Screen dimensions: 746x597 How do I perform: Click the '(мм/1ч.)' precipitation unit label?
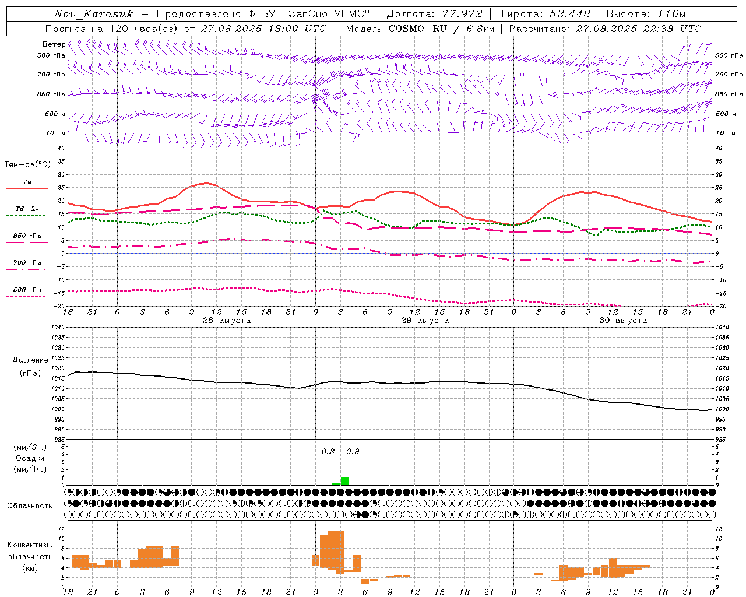click(x=30, y=469)
